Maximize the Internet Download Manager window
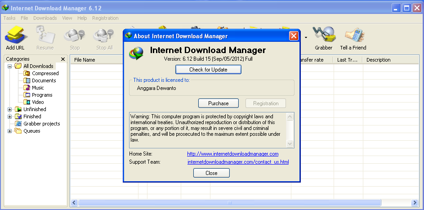Image resolution: width=424 pixels, height=210 pixels. point(406,8)
